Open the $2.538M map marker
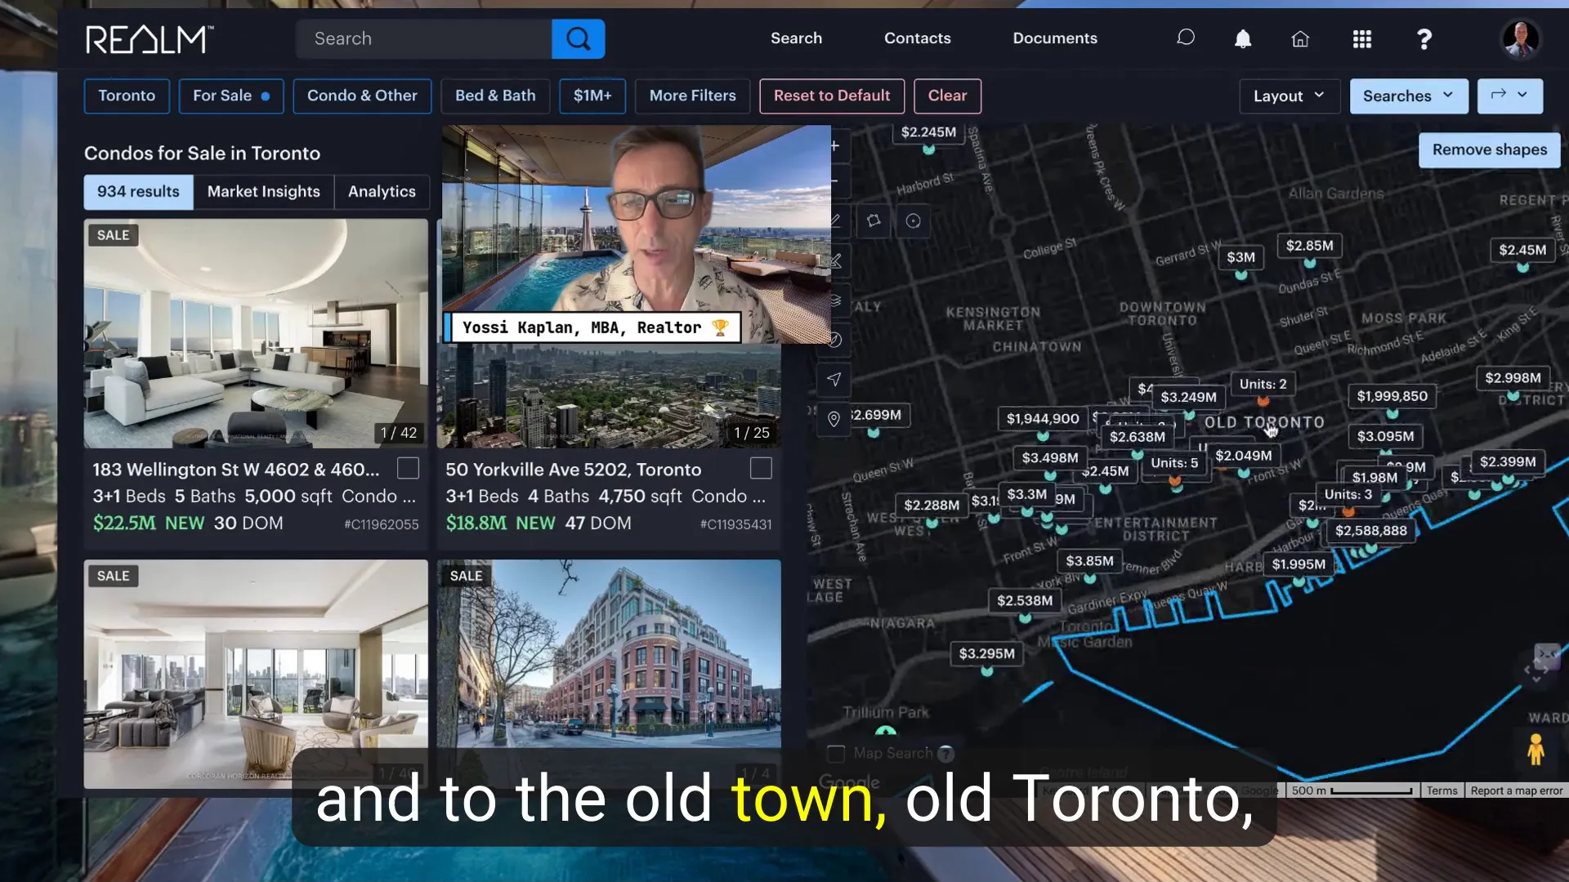Image resolution: width=1569 pixels, height=882 pixels. point(1025,601)
